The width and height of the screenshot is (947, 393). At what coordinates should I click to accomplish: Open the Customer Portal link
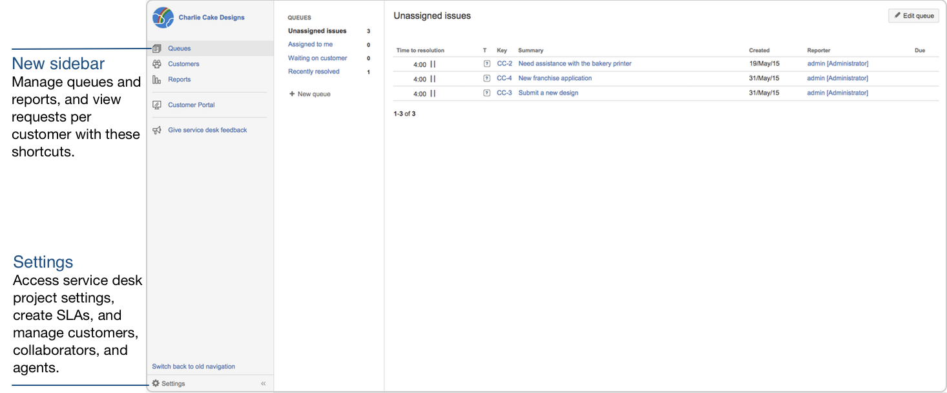(x=191, y=105)
